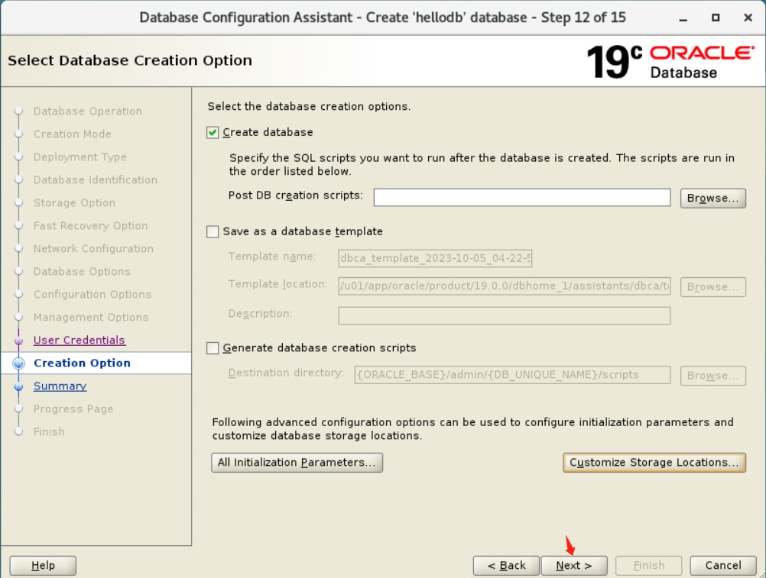Click the Post DB creation scripts field

pos(521,198)
